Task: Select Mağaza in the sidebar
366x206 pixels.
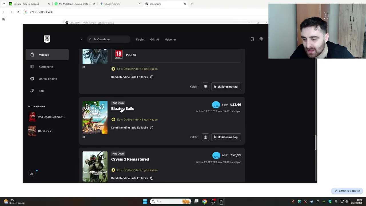Action: point(47,55)
